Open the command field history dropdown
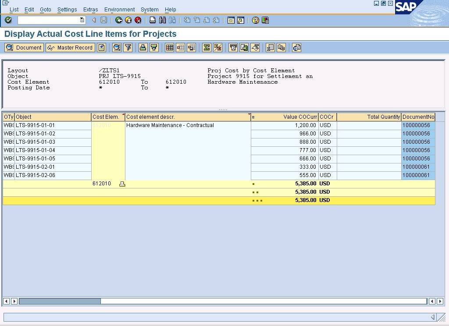Image resolution: width=449 pixels, height=326 pixels. pos(82,20)
